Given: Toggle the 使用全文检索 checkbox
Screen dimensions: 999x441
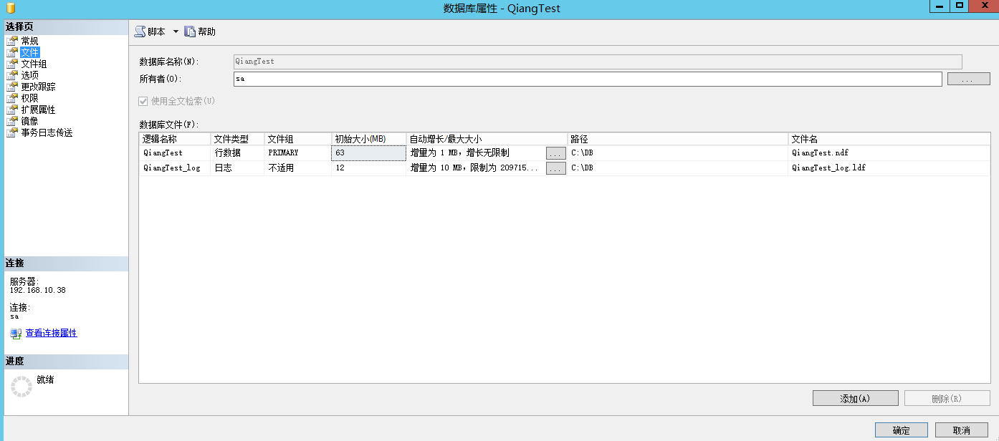Looking at the screenshot, I should pyautogui.click(x=143, y=102).
